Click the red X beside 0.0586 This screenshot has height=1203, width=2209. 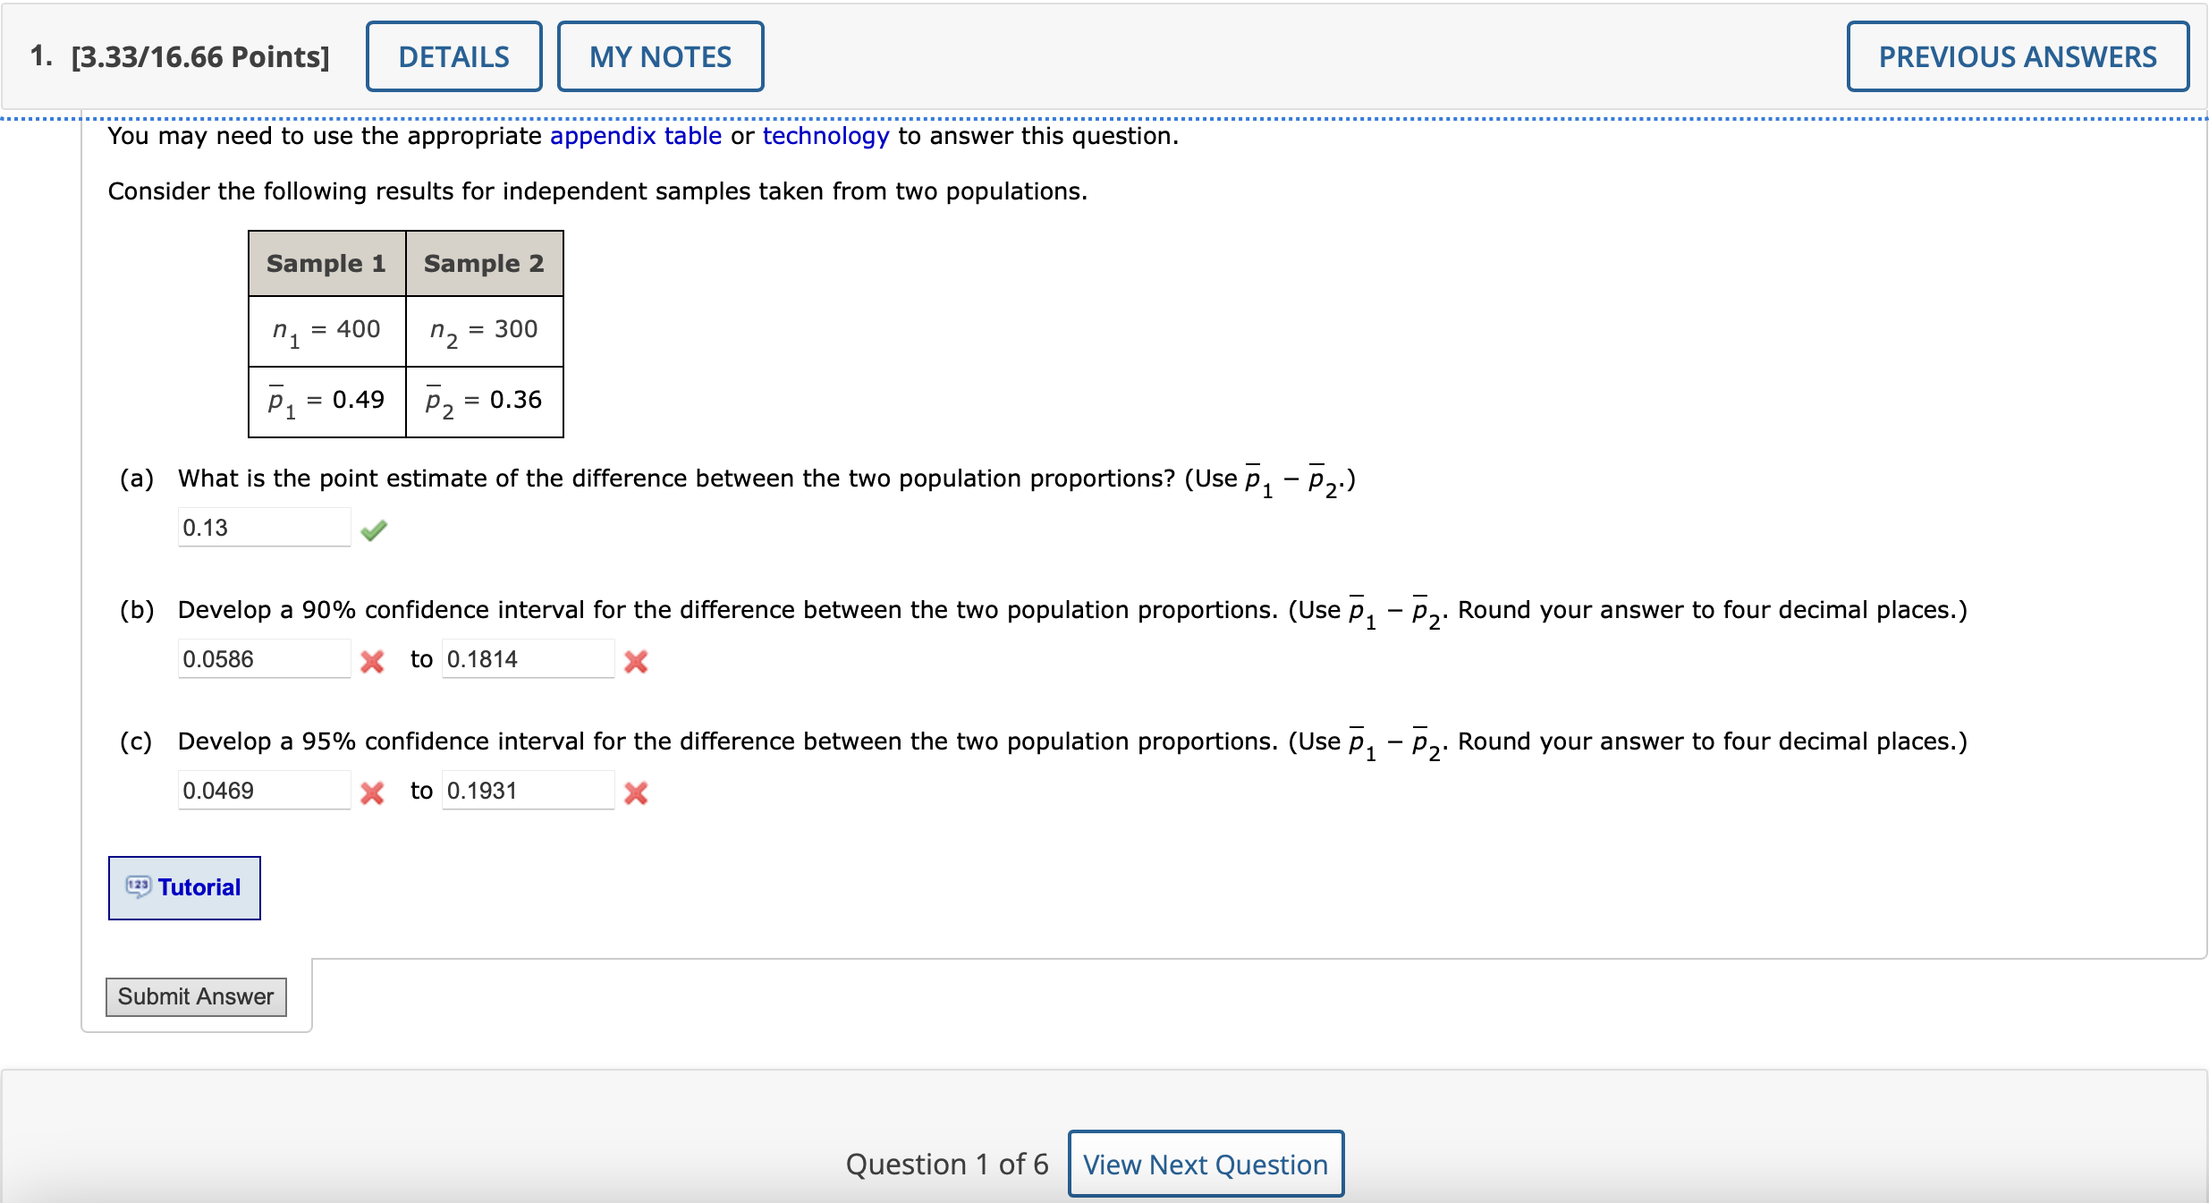372,662
